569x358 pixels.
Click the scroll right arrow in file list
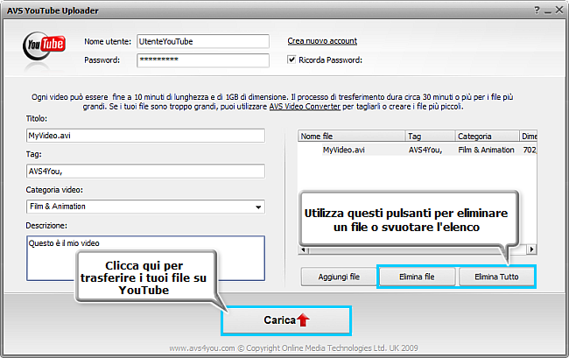click(531, 249)
